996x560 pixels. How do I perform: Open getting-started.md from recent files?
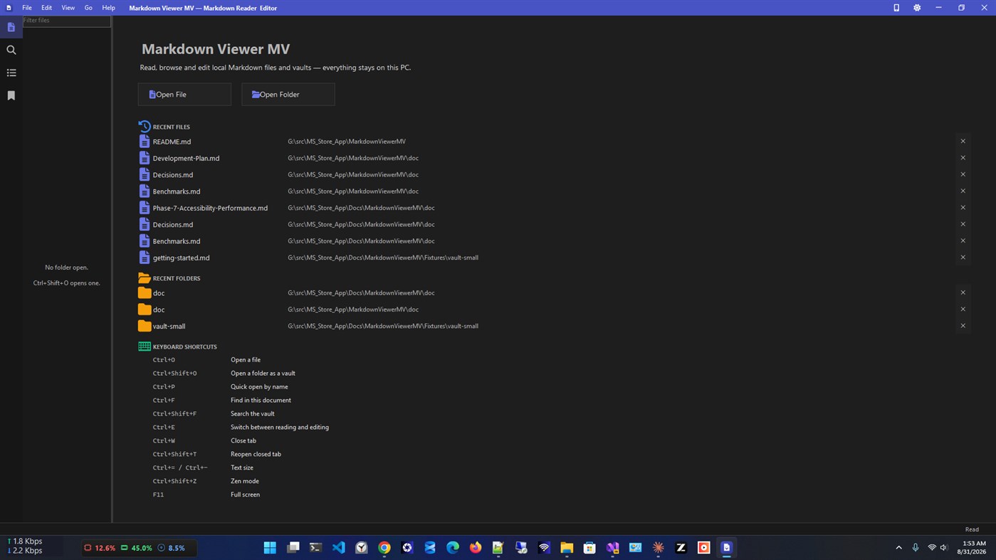[181, 258]
